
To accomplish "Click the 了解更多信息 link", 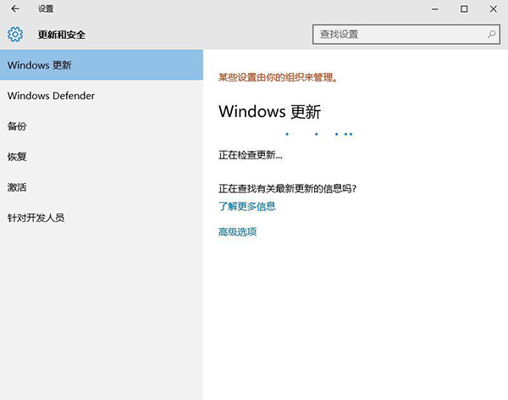I will click(x=246, y=206).
